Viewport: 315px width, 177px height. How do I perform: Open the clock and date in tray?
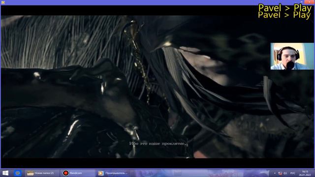pyautogui.click(x=305, y=174)
